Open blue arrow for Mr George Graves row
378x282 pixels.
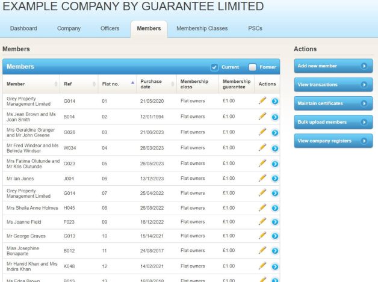275,237
